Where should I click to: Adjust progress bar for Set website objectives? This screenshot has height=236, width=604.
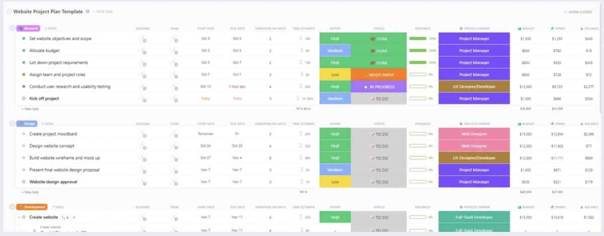coord(418,39)
